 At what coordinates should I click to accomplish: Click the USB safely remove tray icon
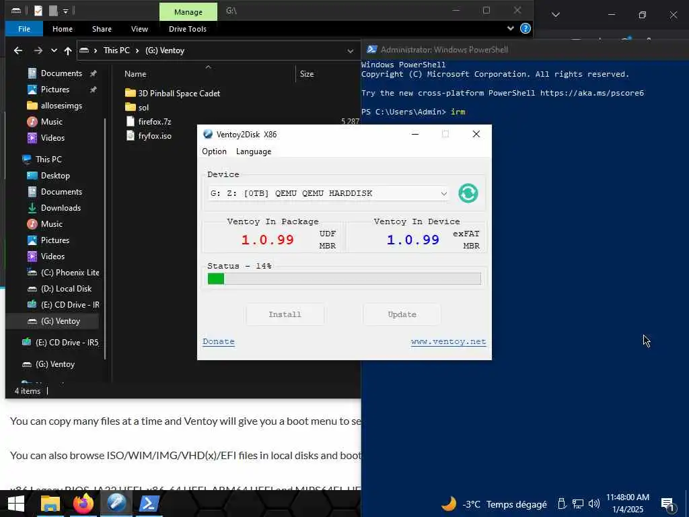562,504
